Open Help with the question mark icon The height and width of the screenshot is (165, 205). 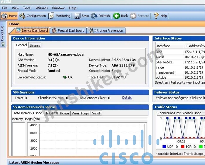[160, 16]
